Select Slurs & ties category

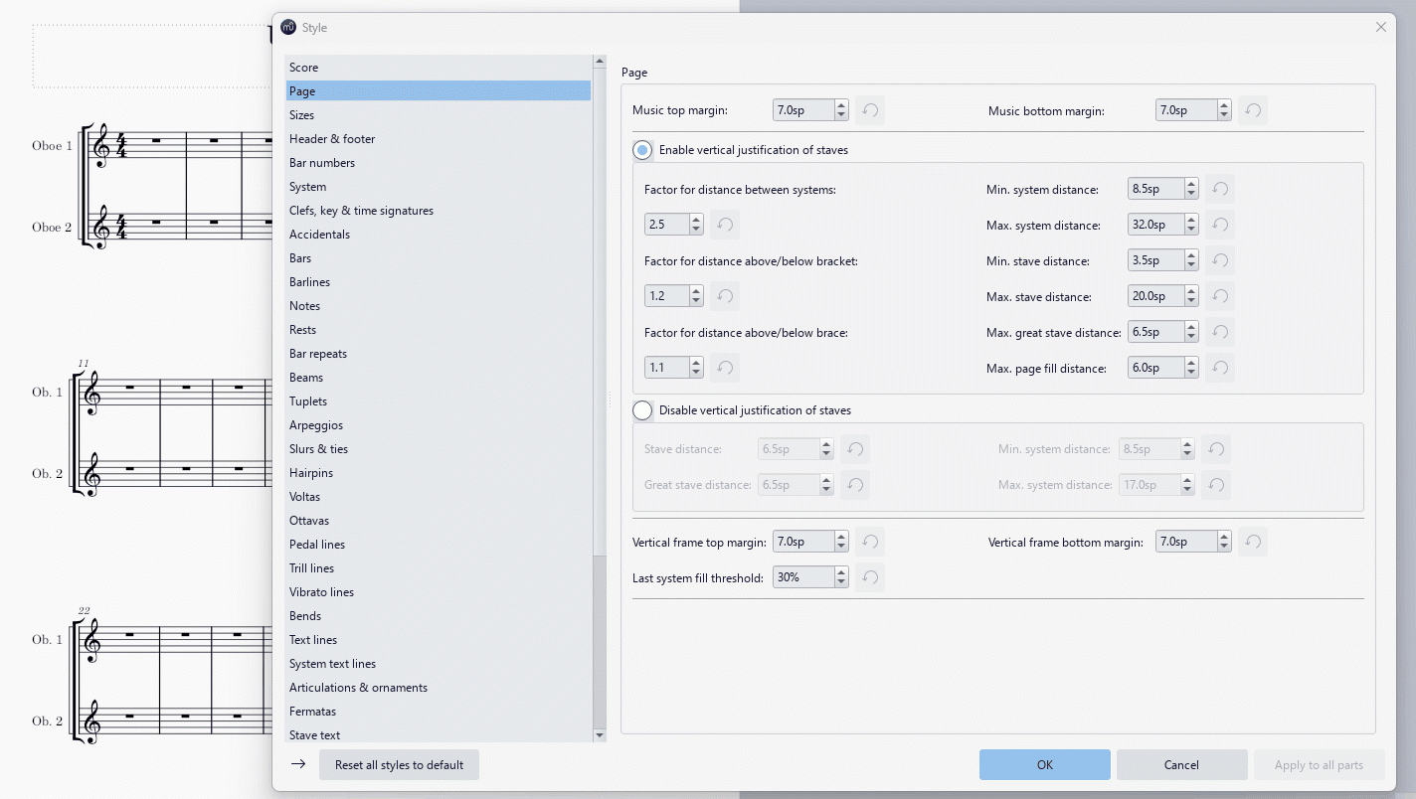point(438,449)
